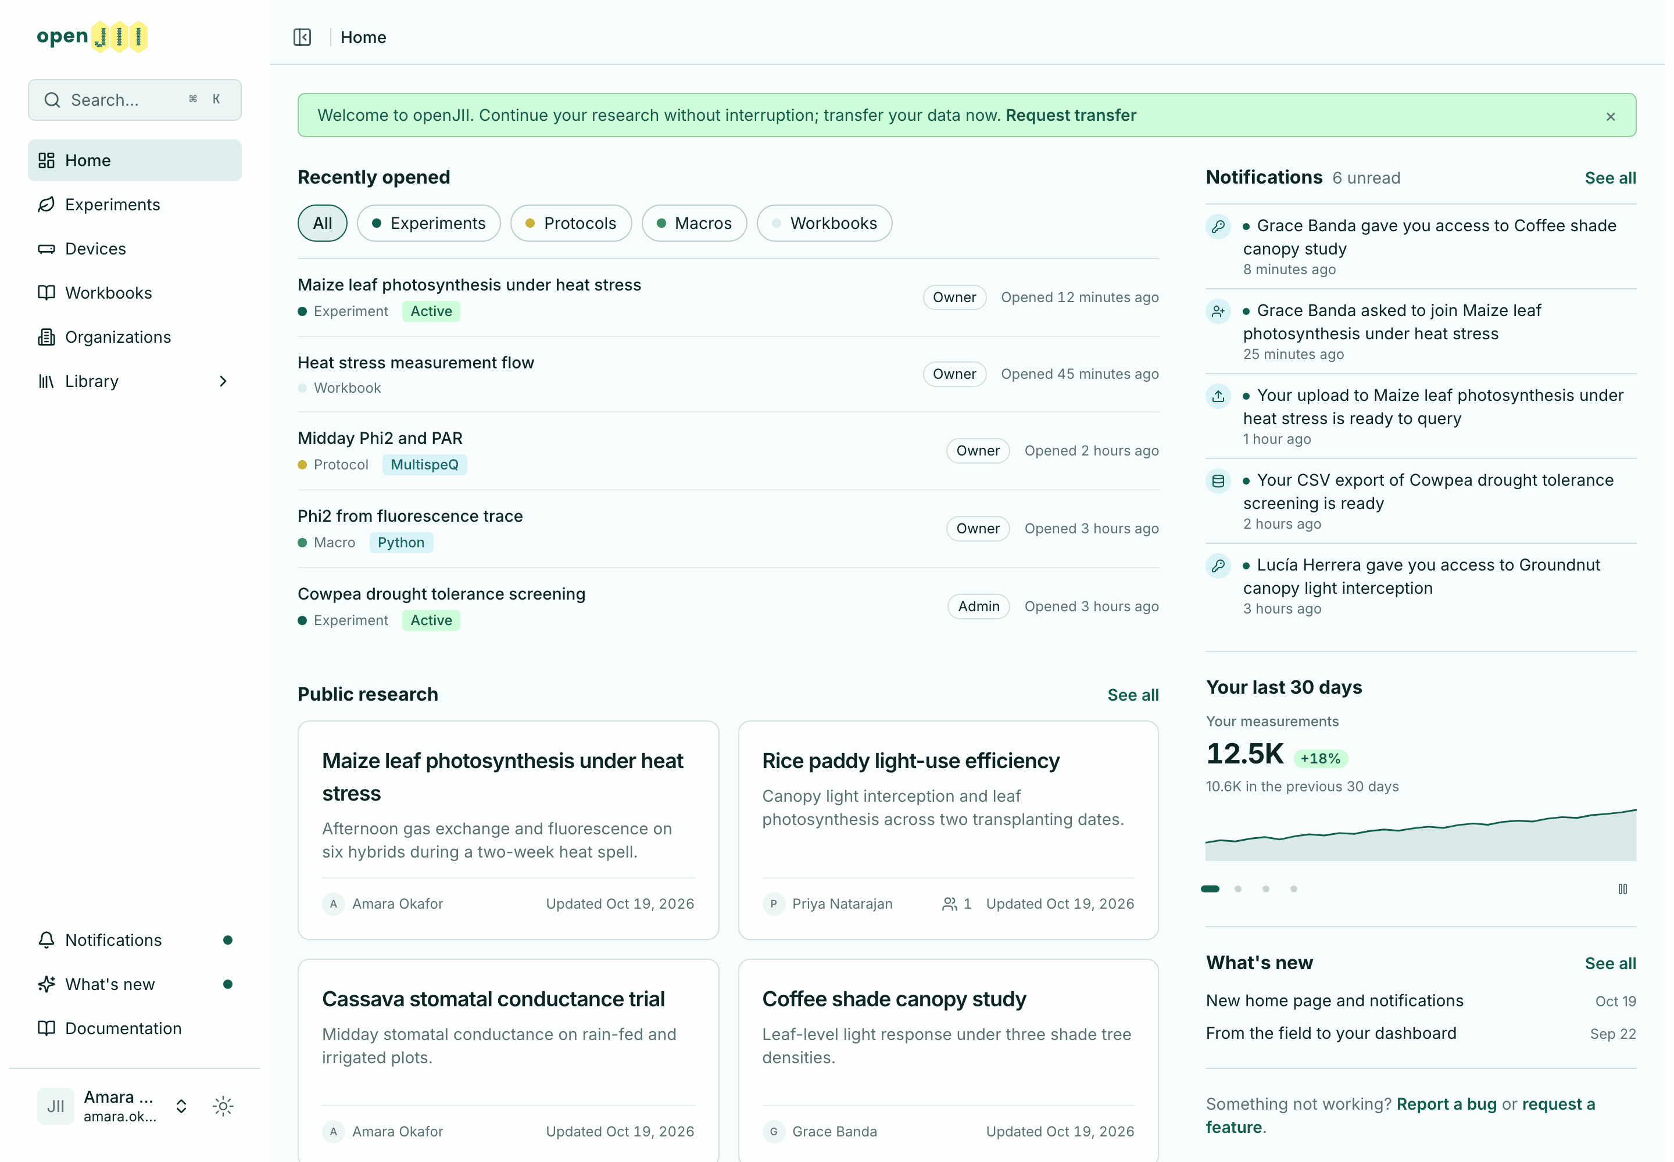Viewport: 1674px width, 1162px height.
Task: Open Midday Phi2 and PAR protocol
Action: (728, 451)
